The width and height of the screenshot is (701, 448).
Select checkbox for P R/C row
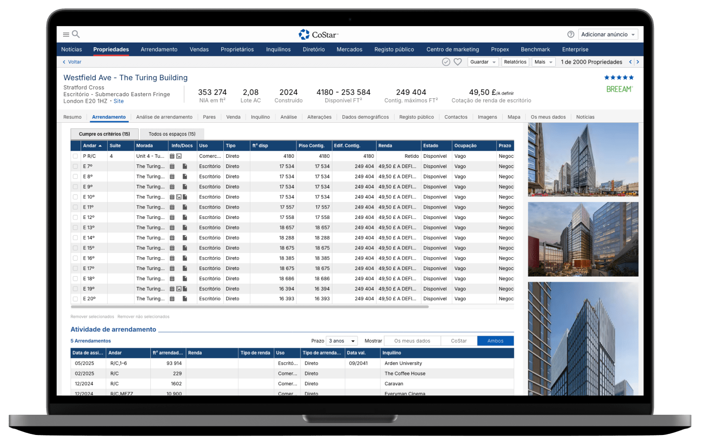coord(75,156)
